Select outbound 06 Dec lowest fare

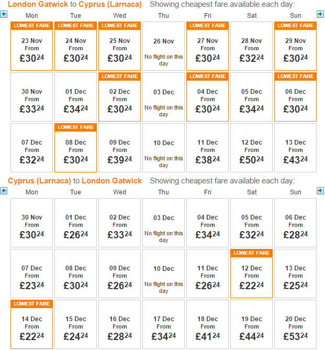click(x=295, y=97)
